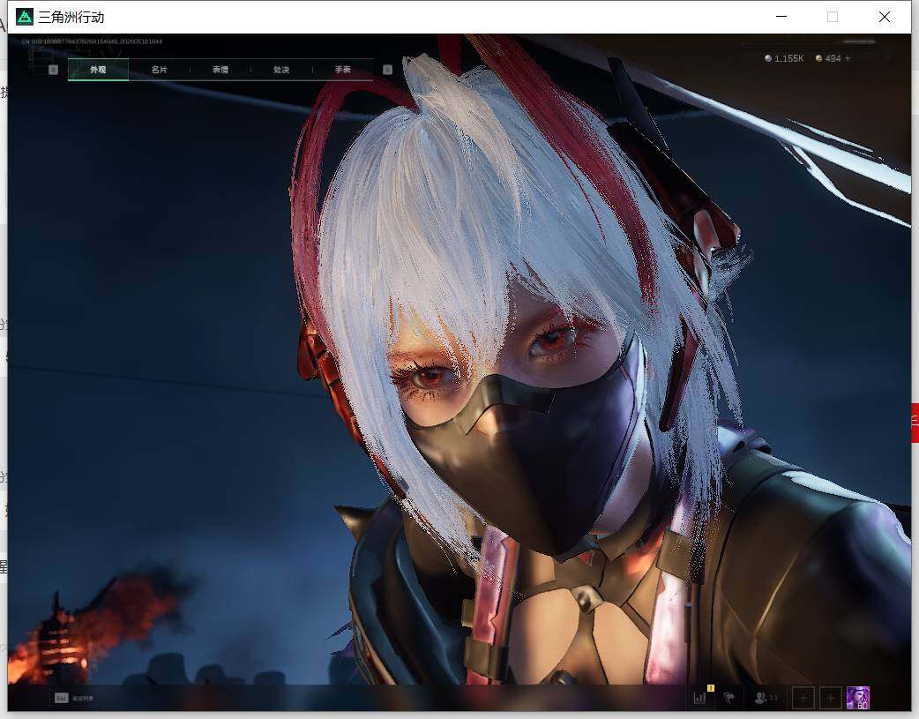Open the stats bar-chart icon in bottom bar

(700, 697)
